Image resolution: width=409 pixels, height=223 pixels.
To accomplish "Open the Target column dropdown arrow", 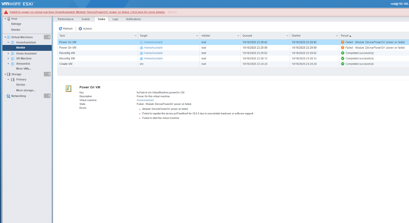I will (197, 36).
